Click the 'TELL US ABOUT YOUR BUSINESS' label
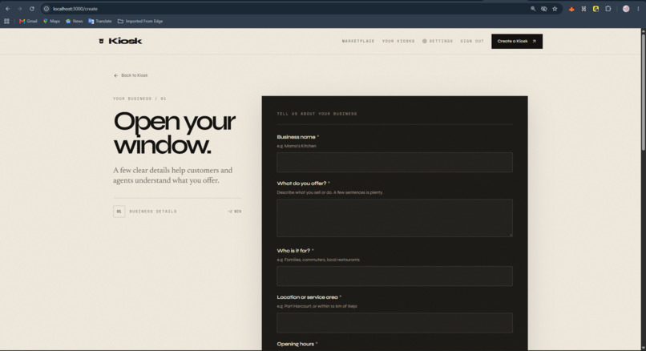Screen dimensions: 646x351 [317, 114]
